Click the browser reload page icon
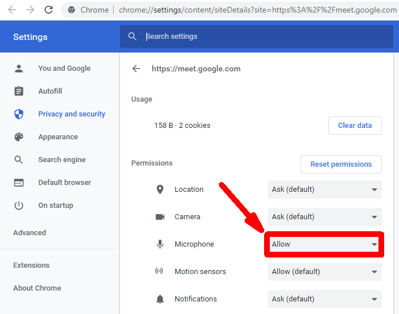 [49, 10]
